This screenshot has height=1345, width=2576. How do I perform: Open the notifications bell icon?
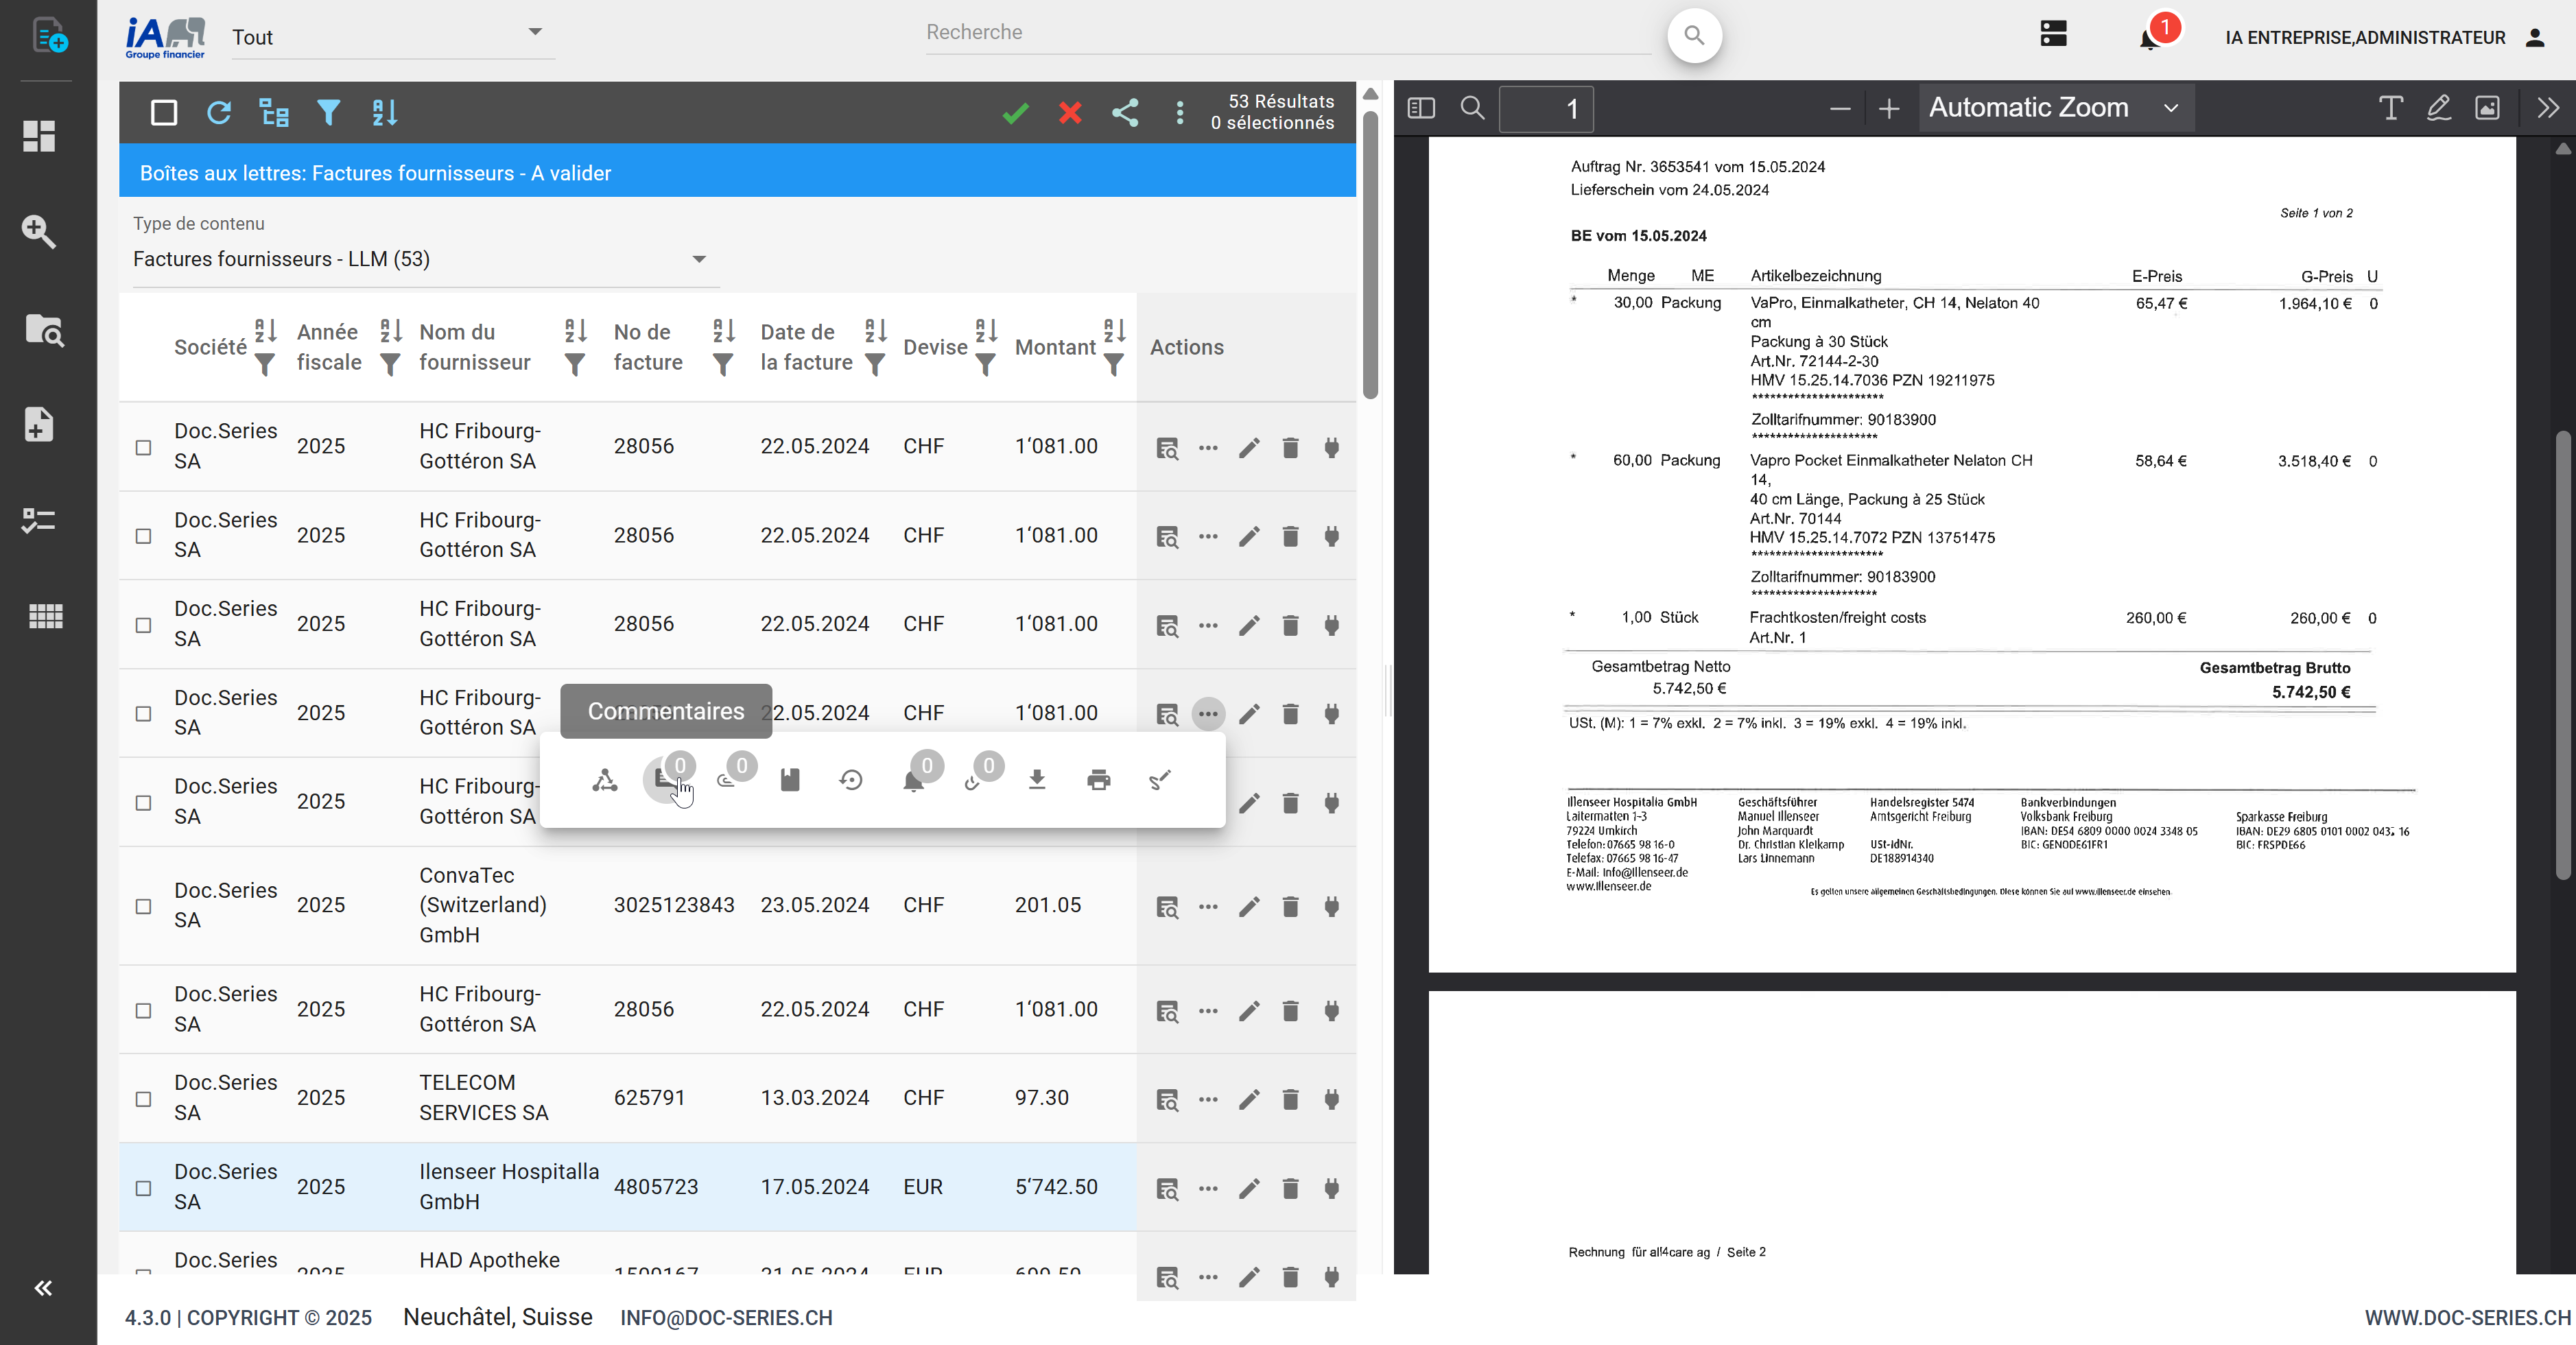coord(2148,40)
